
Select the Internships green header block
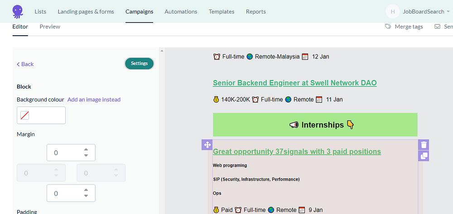click(315, 125)
